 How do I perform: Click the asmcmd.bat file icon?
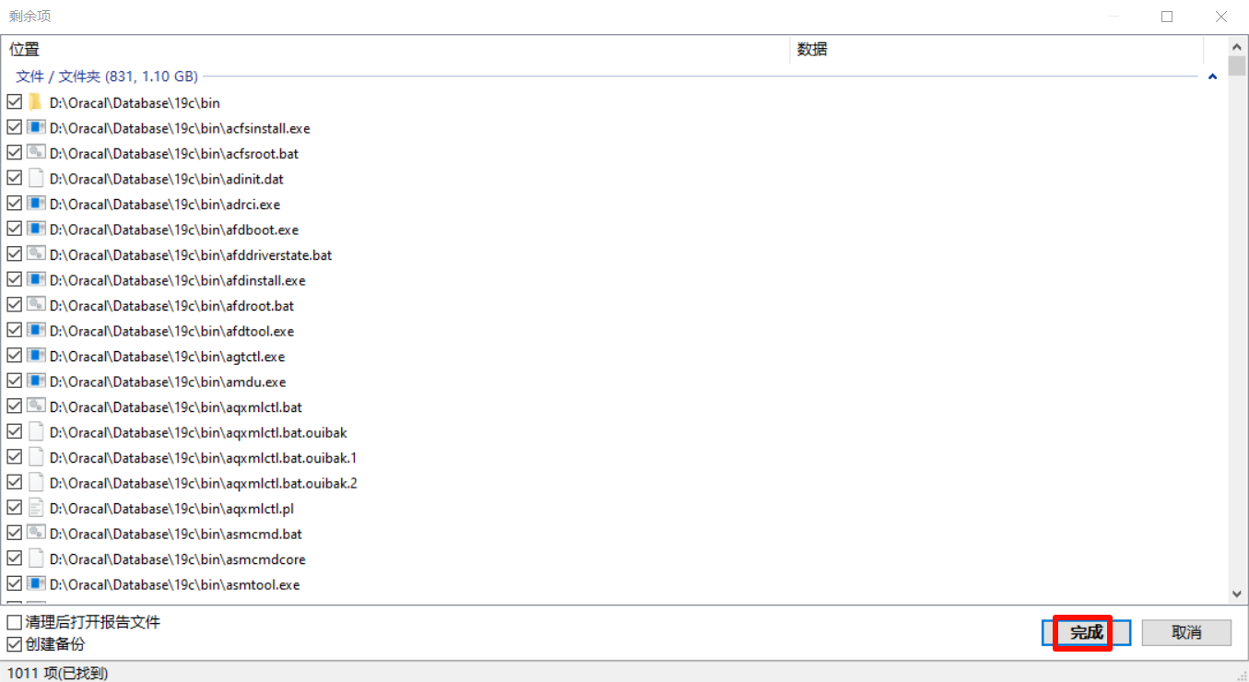point(36,533)
